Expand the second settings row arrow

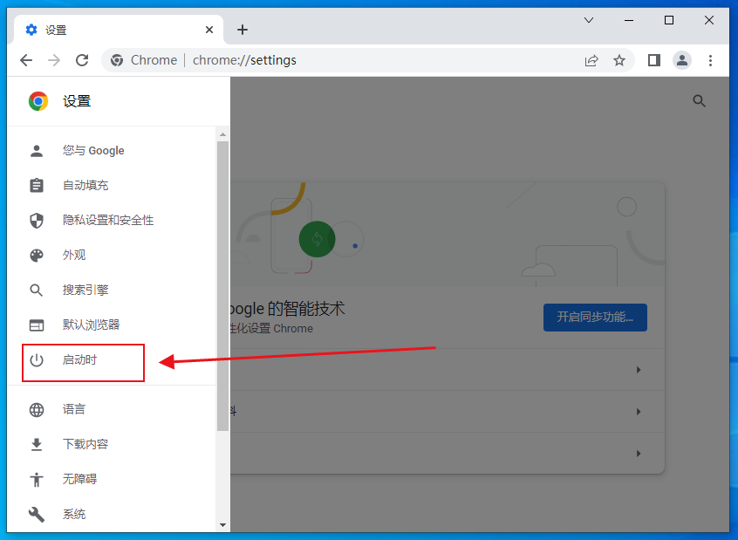[639, 412]
